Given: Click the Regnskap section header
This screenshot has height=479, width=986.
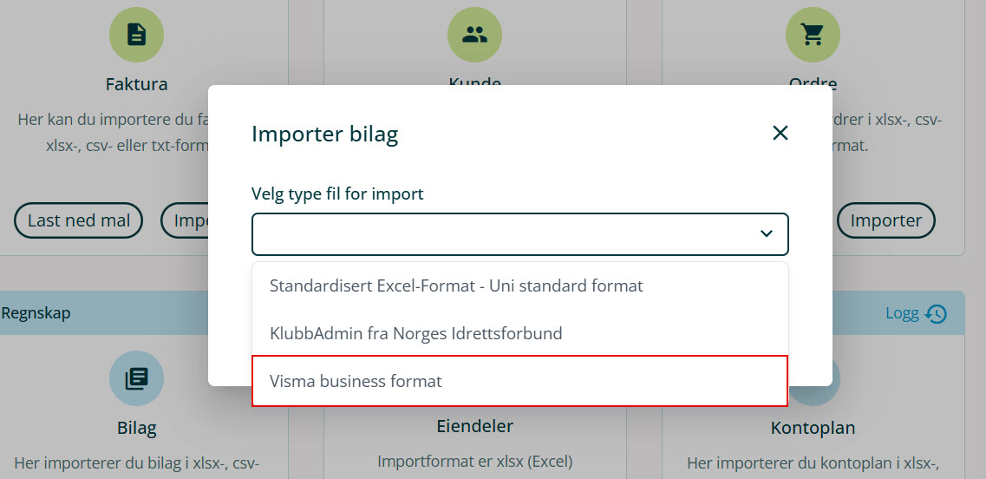Looking at the screenshot, I should click(x=36, y=313).
